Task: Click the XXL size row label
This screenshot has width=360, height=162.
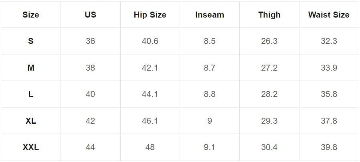Action: pos(31,147)
